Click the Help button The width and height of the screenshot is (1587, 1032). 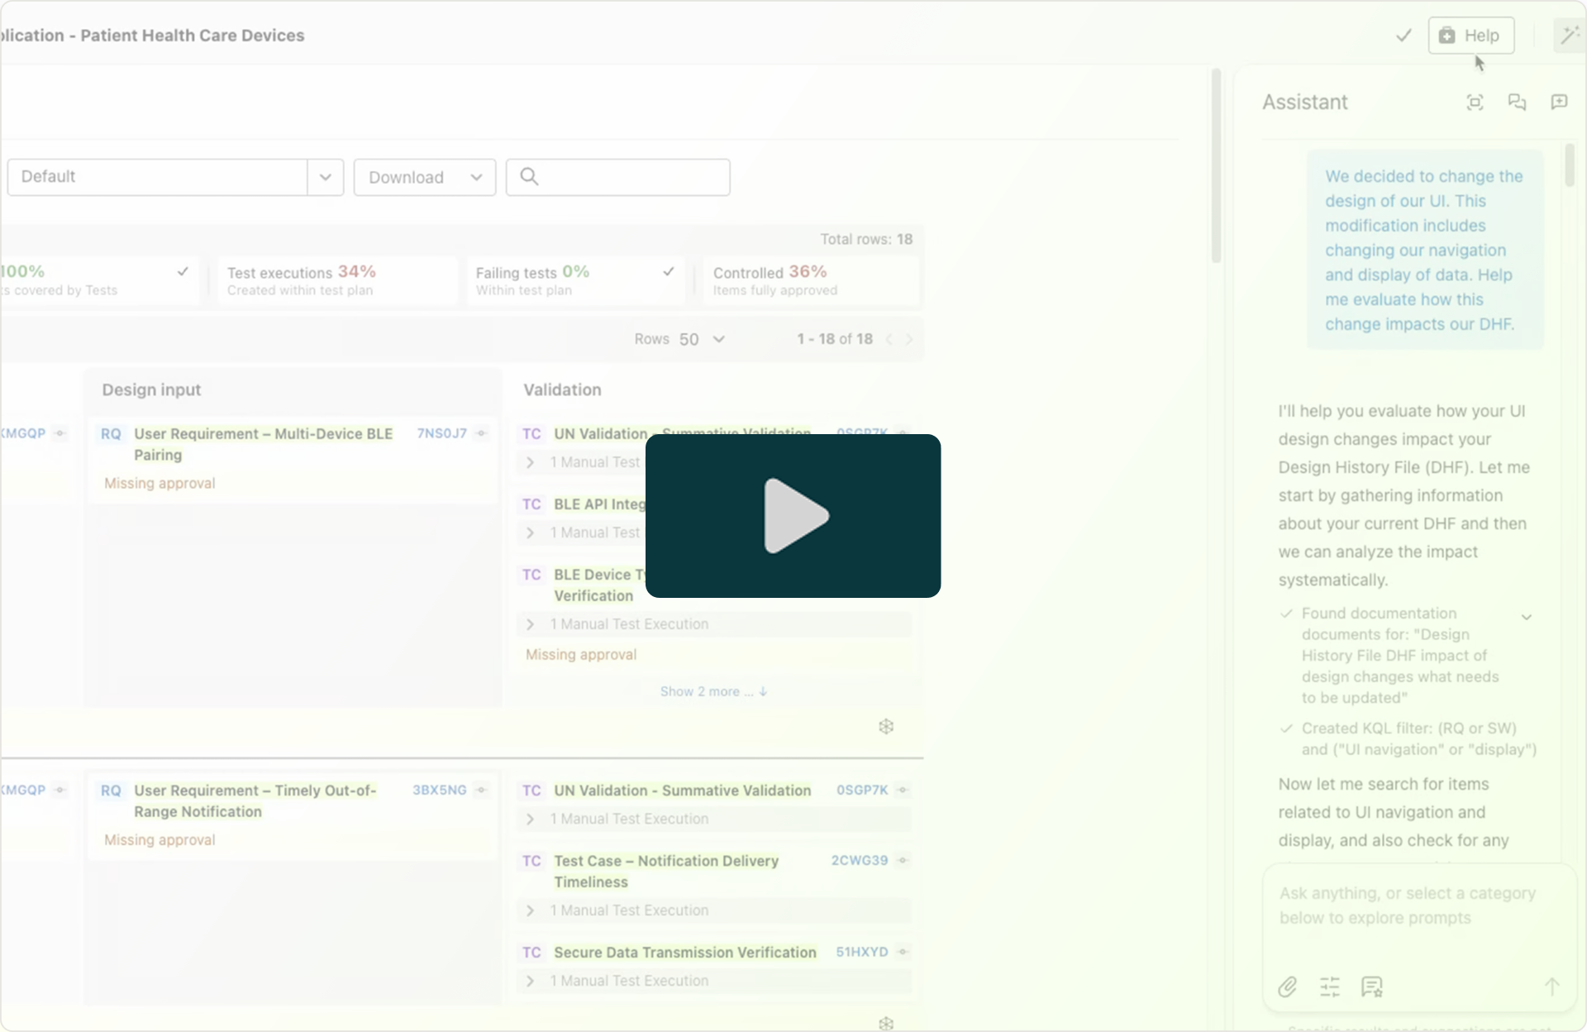tap(1470, 36)
